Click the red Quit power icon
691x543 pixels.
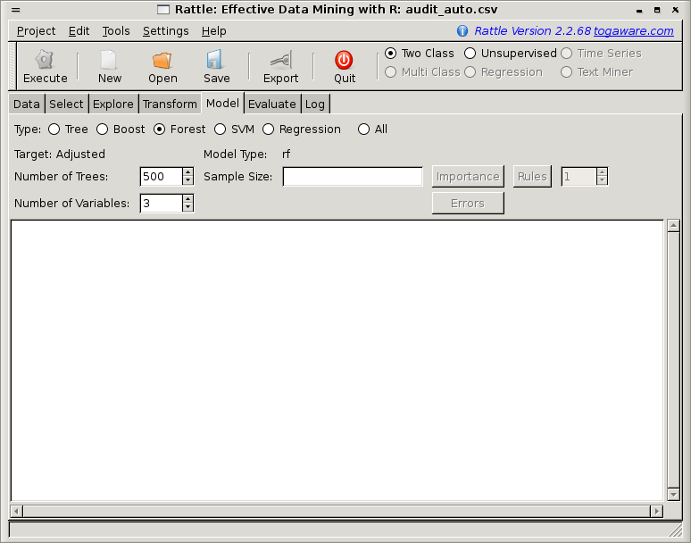click(x=344, y=60)
